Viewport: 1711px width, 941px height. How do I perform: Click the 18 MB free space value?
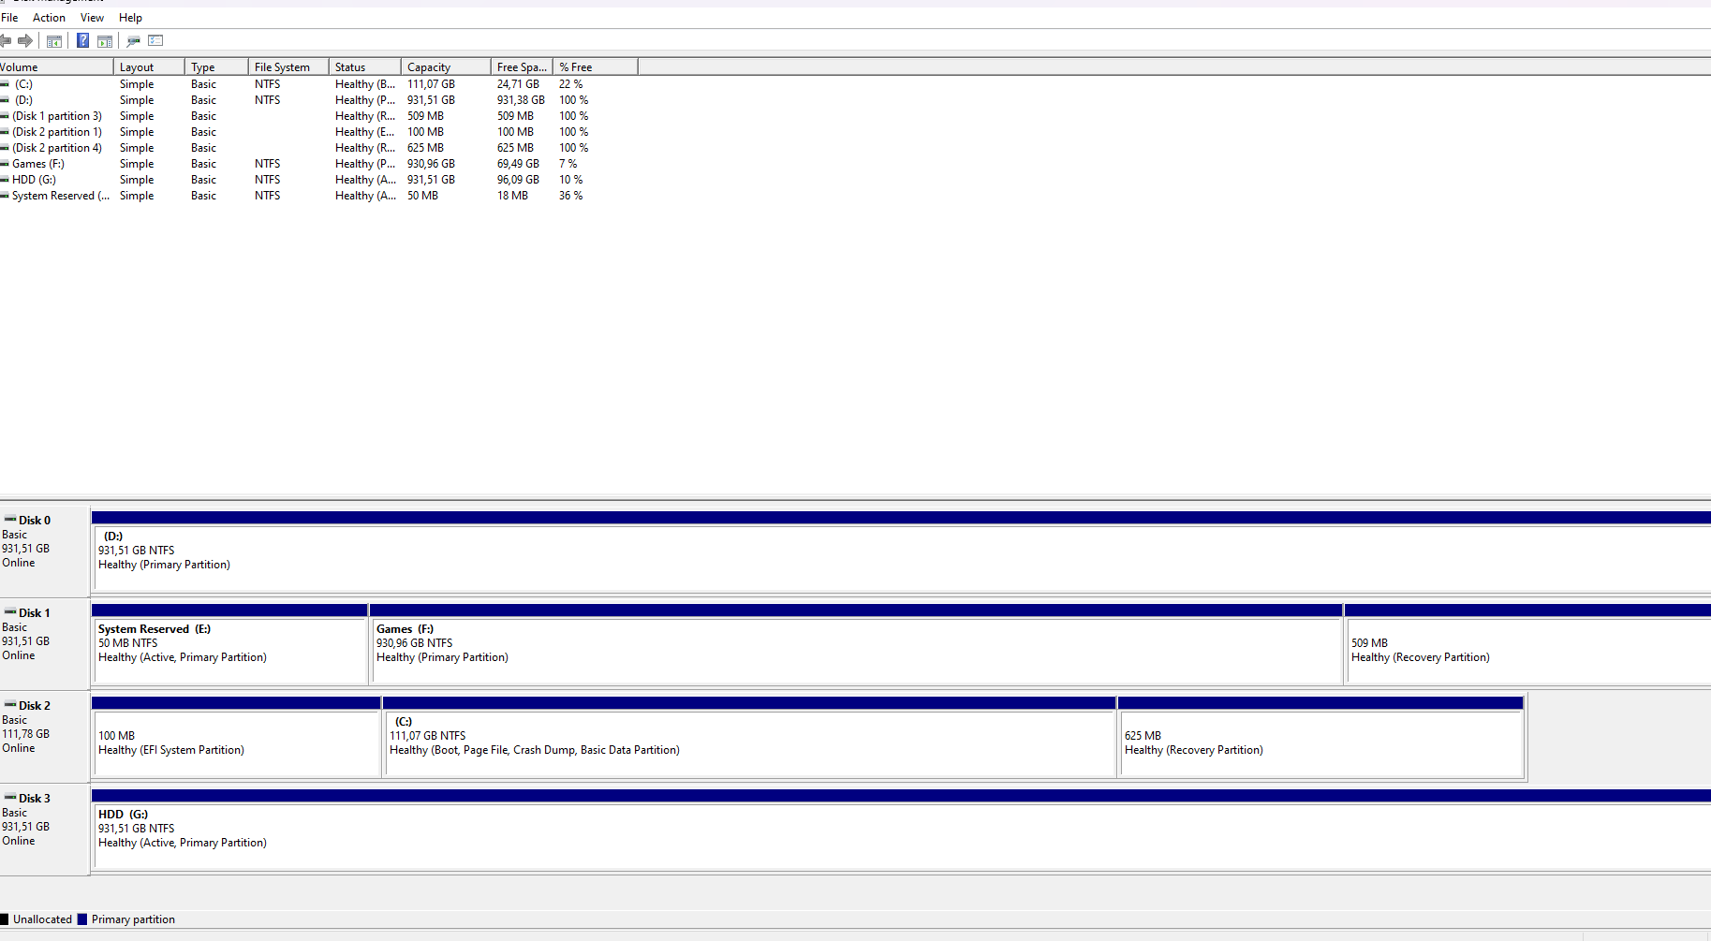pos(512,196)
